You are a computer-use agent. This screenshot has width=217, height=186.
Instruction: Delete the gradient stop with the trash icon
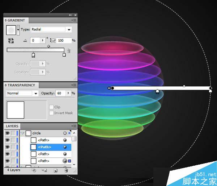pyautogui.click(x=68, y=51)
